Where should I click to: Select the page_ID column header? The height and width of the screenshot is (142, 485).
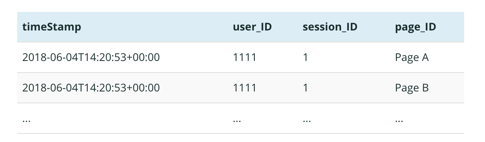tap(415, 28)
